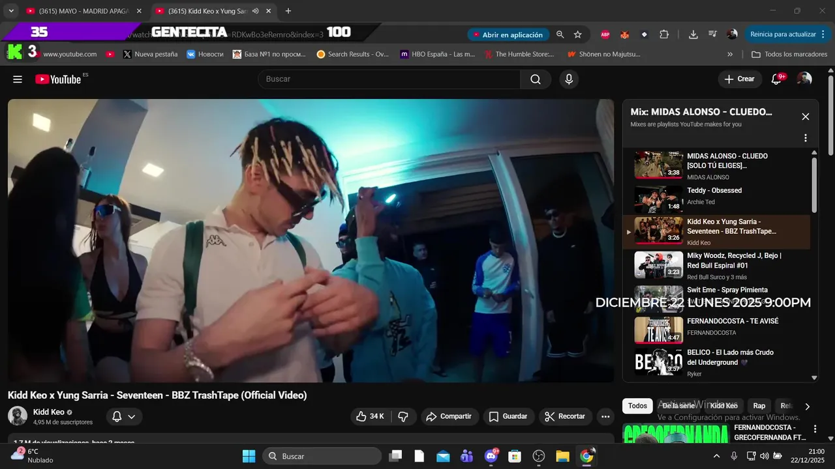Click the Recortar button

point(566,416)
